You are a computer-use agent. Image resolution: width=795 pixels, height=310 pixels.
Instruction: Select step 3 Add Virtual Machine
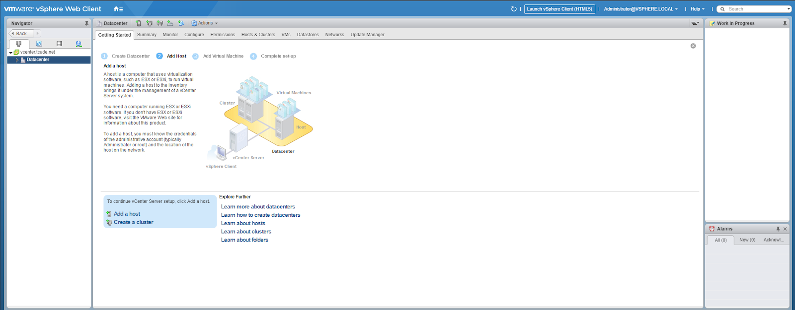(x=218, y=56)
